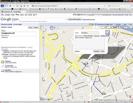This screenshot has width=133, height=103.
Task: Click the zoom out minus on map
Action: point(43,58)
